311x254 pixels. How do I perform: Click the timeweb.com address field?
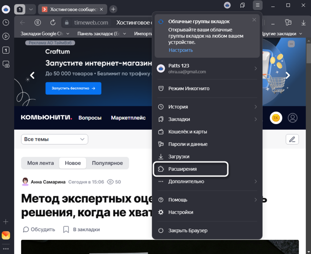[x=91, y=22]
